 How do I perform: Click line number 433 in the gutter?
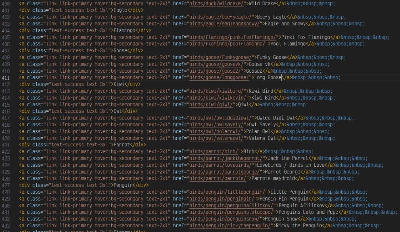click(x=6, y=226)
